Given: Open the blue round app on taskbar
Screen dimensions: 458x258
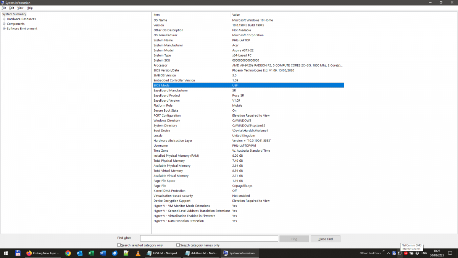Looking at the screenshot, I should [114, 253].
